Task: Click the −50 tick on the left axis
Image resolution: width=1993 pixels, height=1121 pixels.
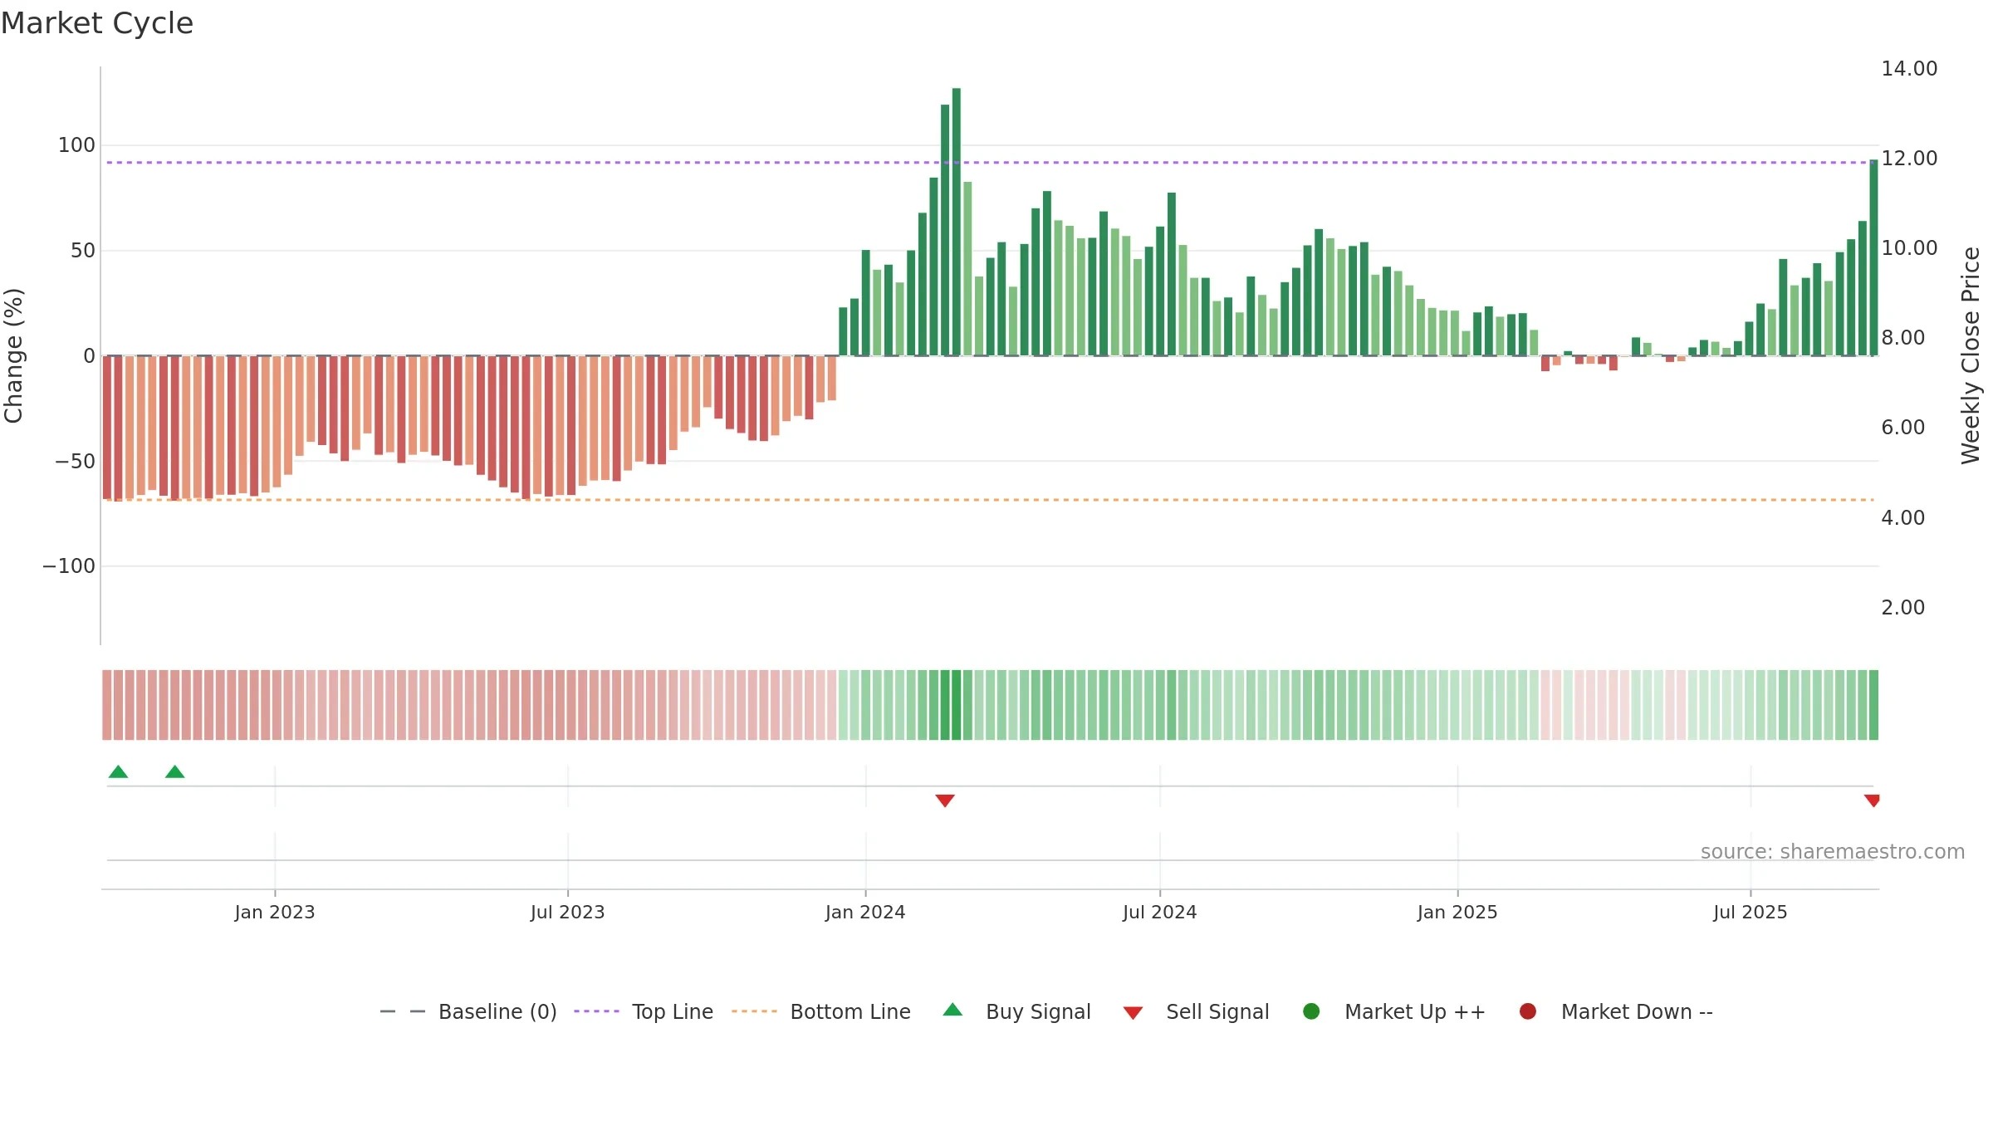Action: [75, 461]
